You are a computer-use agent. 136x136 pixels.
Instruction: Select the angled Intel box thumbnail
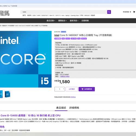point(7,94)
